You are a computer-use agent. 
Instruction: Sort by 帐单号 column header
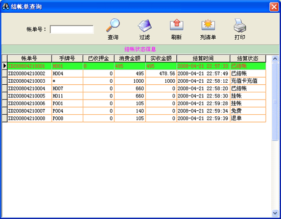pos(30,59)
